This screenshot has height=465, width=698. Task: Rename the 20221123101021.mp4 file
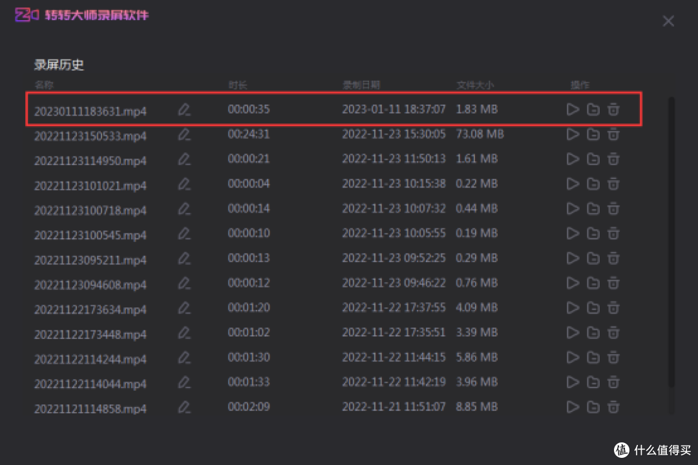coord(184,184)
